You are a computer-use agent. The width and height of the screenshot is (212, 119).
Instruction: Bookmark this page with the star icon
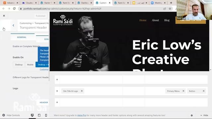coord(170,9)
